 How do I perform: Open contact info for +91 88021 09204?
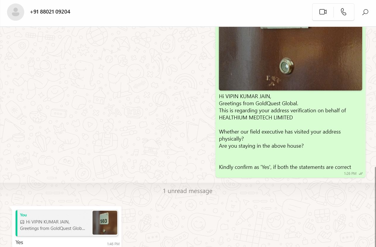(x=50, y=12)
